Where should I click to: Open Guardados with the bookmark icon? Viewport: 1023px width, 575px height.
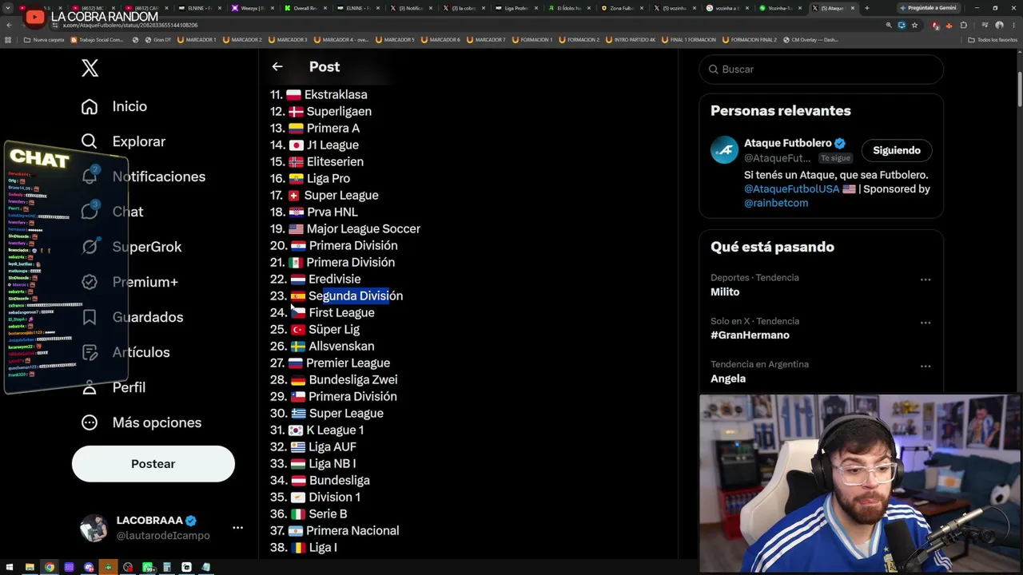[x=90, y=317]
